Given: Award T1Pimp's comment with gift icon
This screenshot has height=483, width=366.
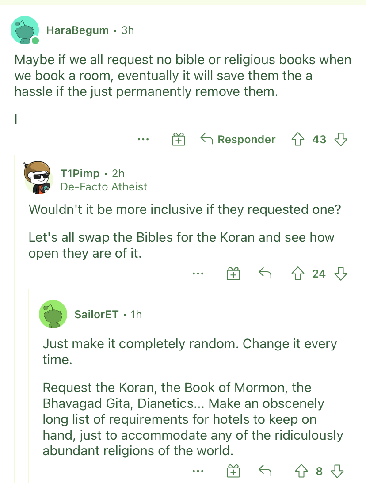Looking at the screenshot, I should pos(233,274).
